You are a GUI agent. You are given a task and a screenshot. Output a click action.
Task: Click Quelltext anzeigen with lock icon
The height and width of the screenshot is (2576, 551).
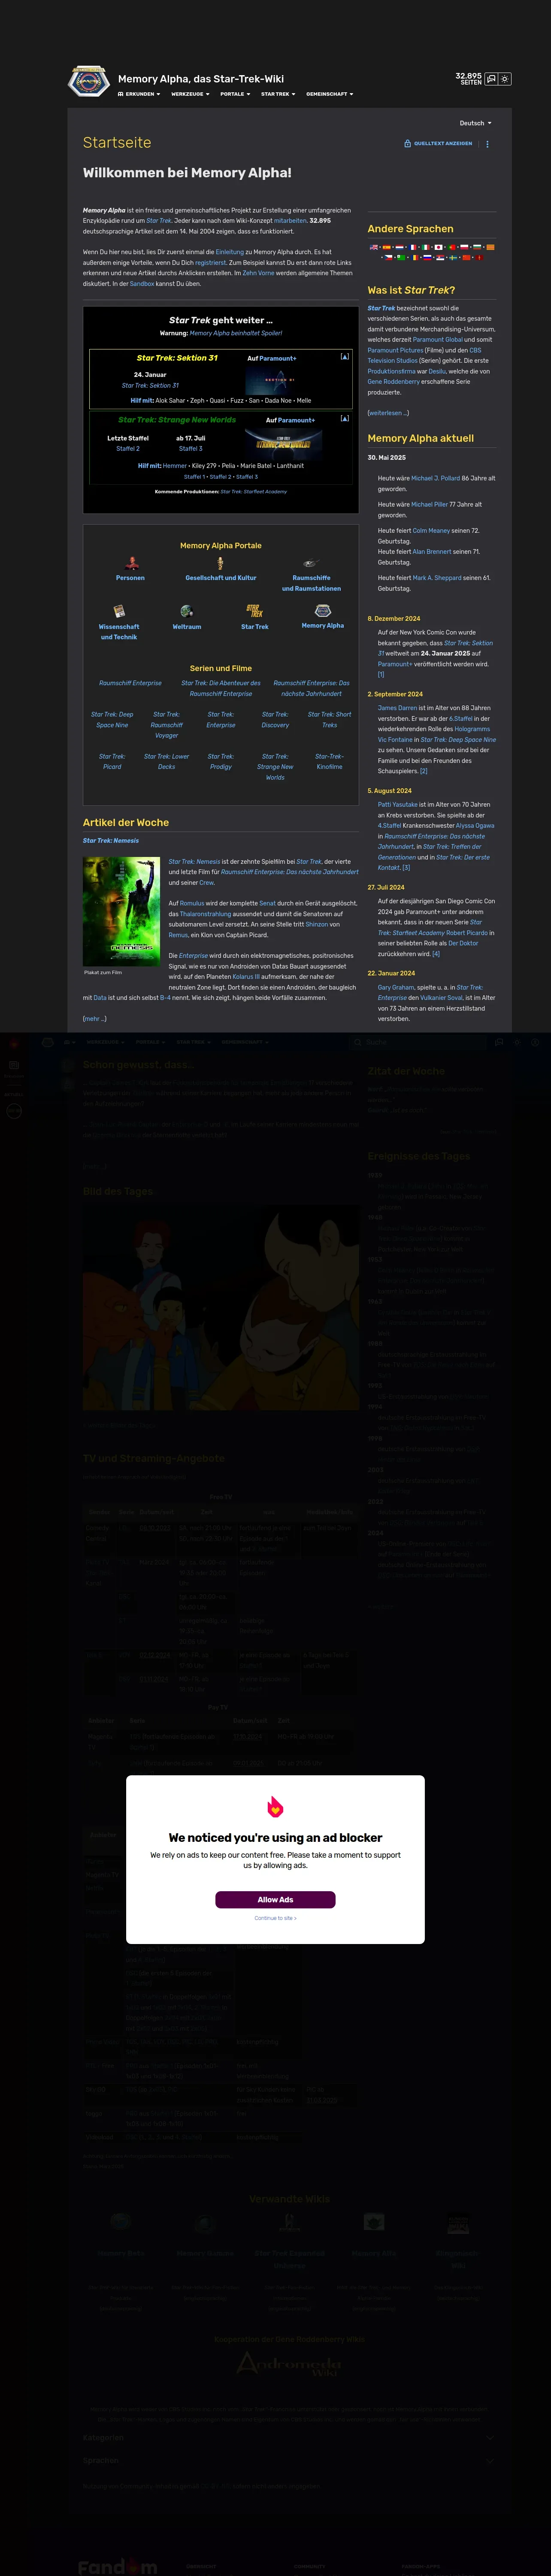click(x=438, y=144)
